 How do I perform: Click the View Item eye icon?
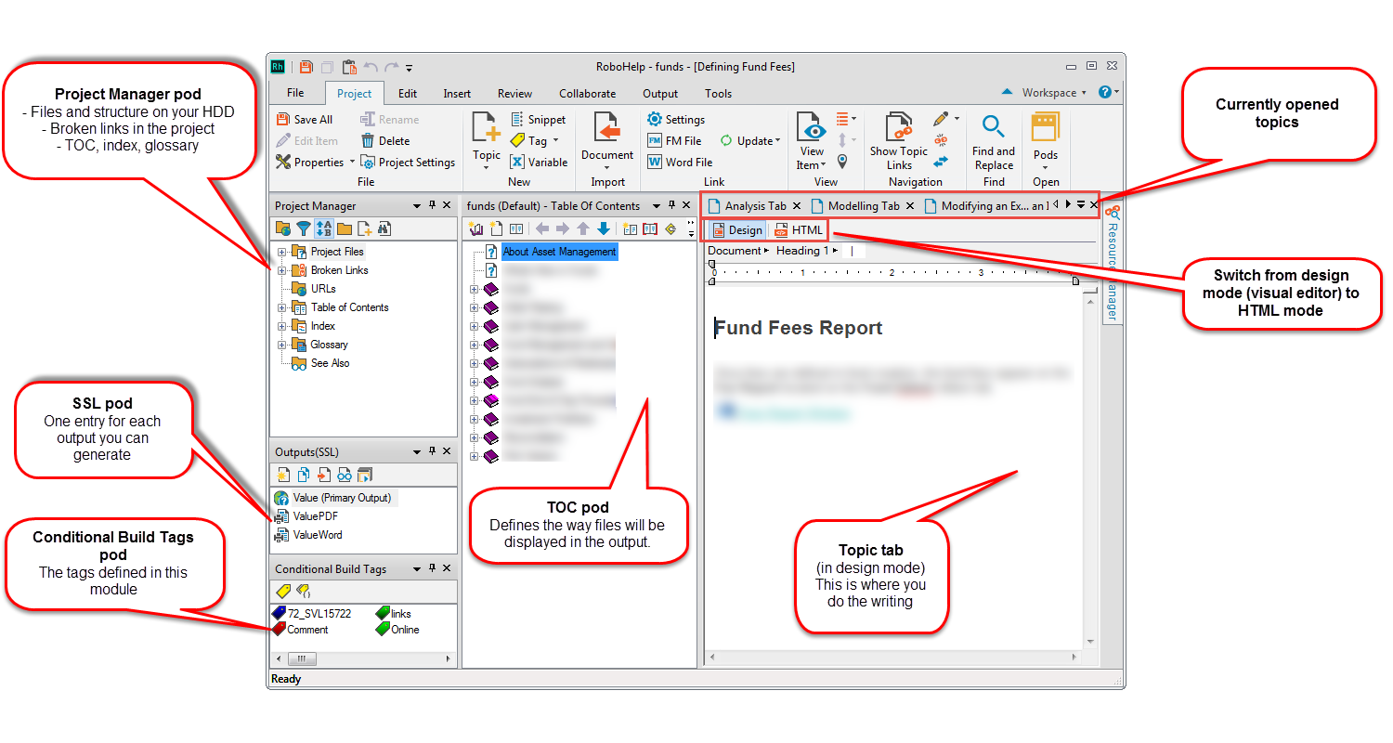[811, 128]
